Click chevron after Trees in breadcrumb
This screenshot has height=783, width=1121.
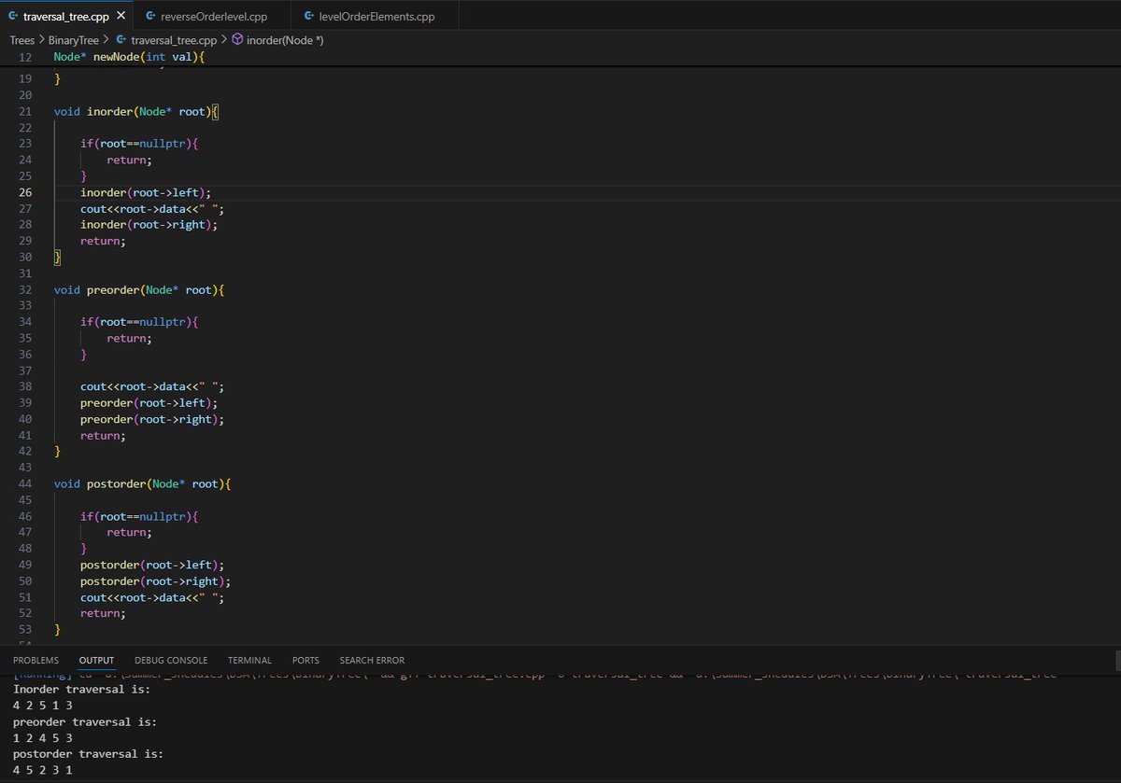(x=42, y=40)
